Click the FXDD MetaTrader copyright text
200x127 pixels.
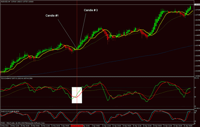click(x=23, y=123)
